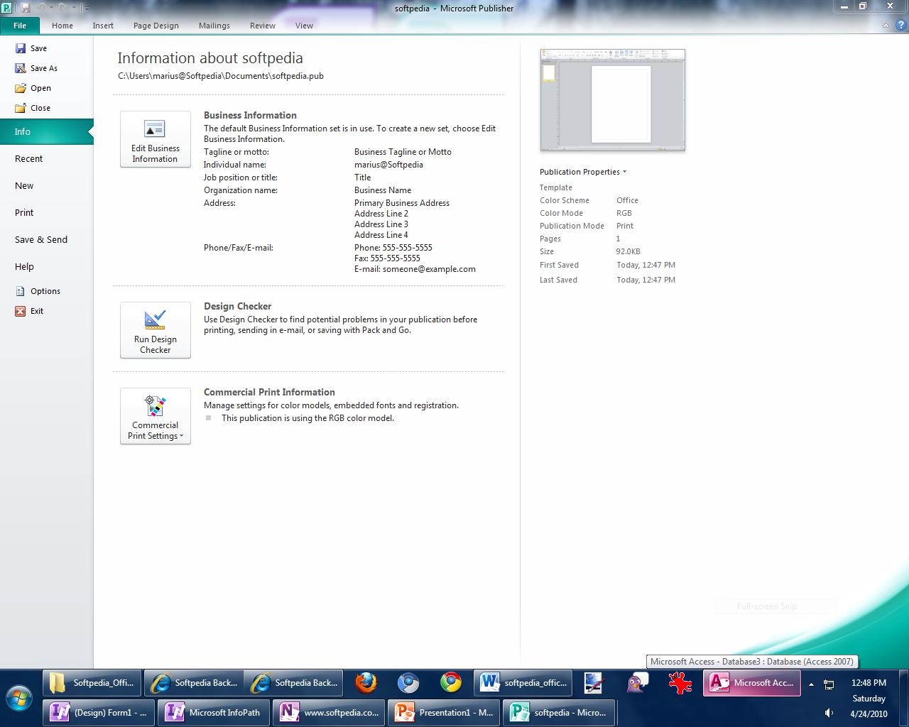909x727 pixels.
Task: Click the volume speaker icon in the tray
Action: pyautogui.click(x=828, y=713)
